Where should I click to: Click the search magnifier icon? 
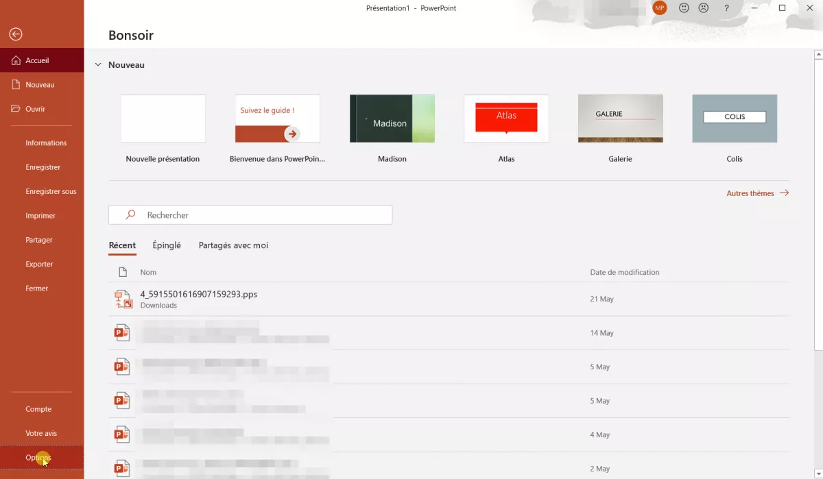point(130,214)
